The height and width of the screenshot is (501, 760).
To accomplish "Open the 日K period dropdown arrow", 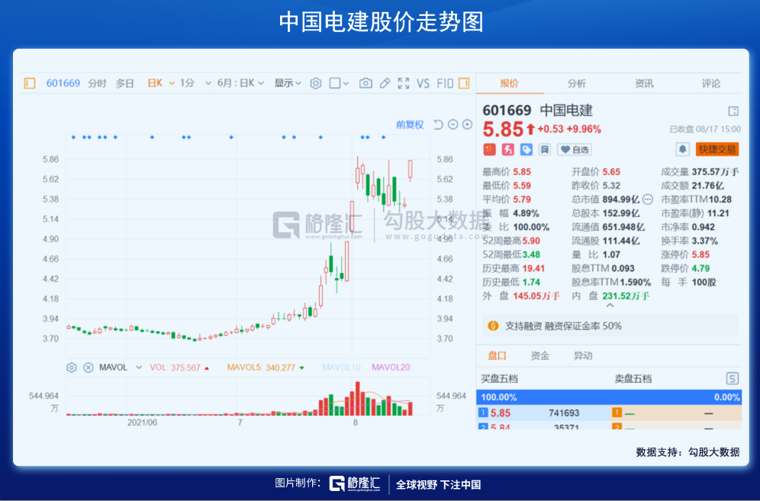I will pyautogui.click(x=171, y=83).
